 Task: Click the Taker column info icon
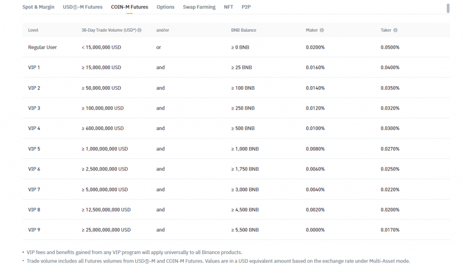(x=395, y=30)
